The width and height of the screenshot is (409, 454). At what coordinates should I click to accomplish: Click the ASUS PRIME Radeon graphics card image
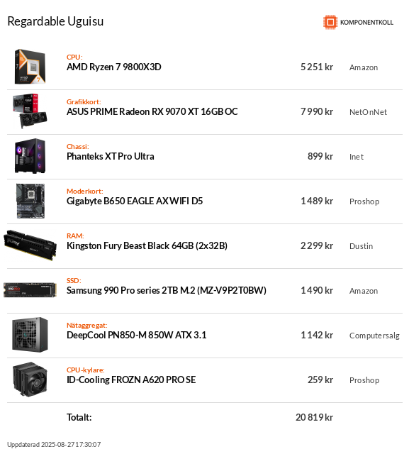[30, 111]
